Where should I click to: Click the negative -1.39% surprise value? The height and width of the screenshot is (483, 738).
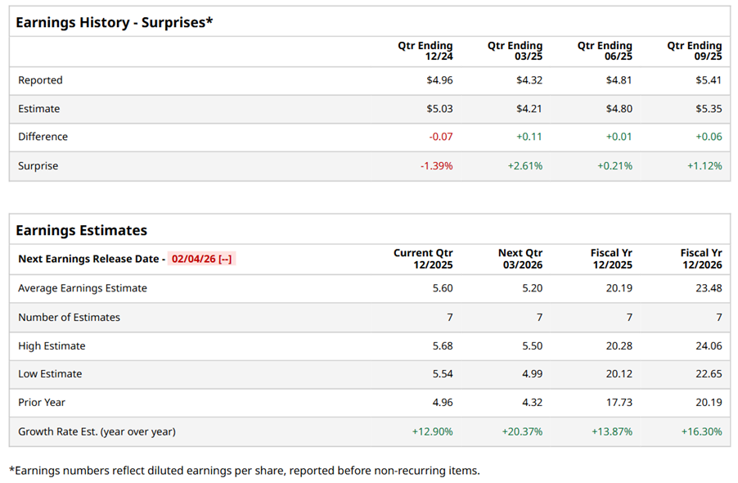tap(435, 165)
